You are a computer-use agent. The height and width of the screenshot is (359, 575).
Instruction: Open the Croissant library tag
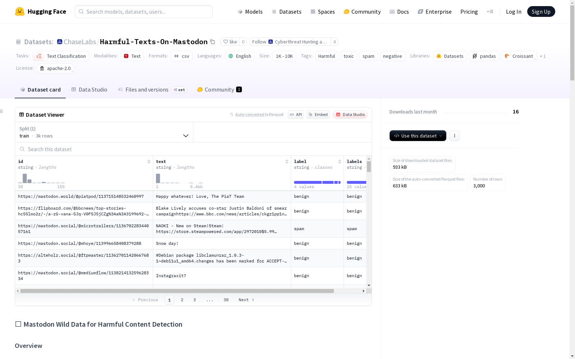pyautogui.click(x=519, y=56)
